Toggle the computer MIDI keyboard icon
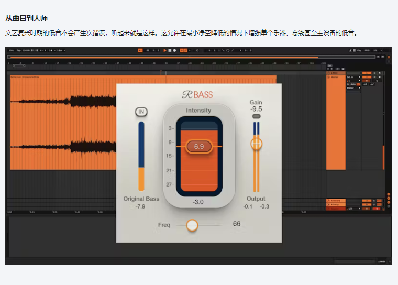The image size is (398, 285). [x=355, y=50]
